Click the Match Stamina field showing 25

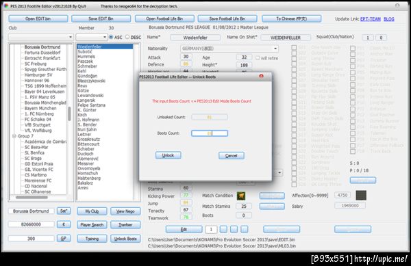point(244,206)
